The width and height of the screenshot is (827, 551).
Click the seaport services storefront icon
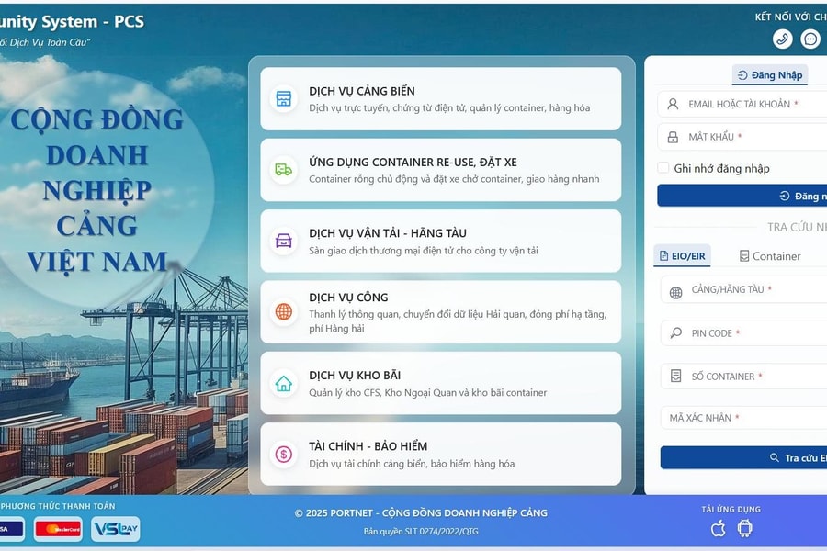(x=284, y=99)
